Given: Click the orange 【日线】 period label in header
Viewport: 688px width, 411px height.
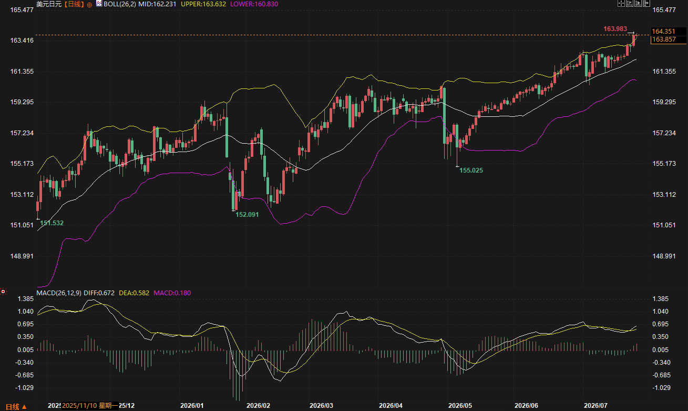Looking at the screenshot, I should (74, 4).
